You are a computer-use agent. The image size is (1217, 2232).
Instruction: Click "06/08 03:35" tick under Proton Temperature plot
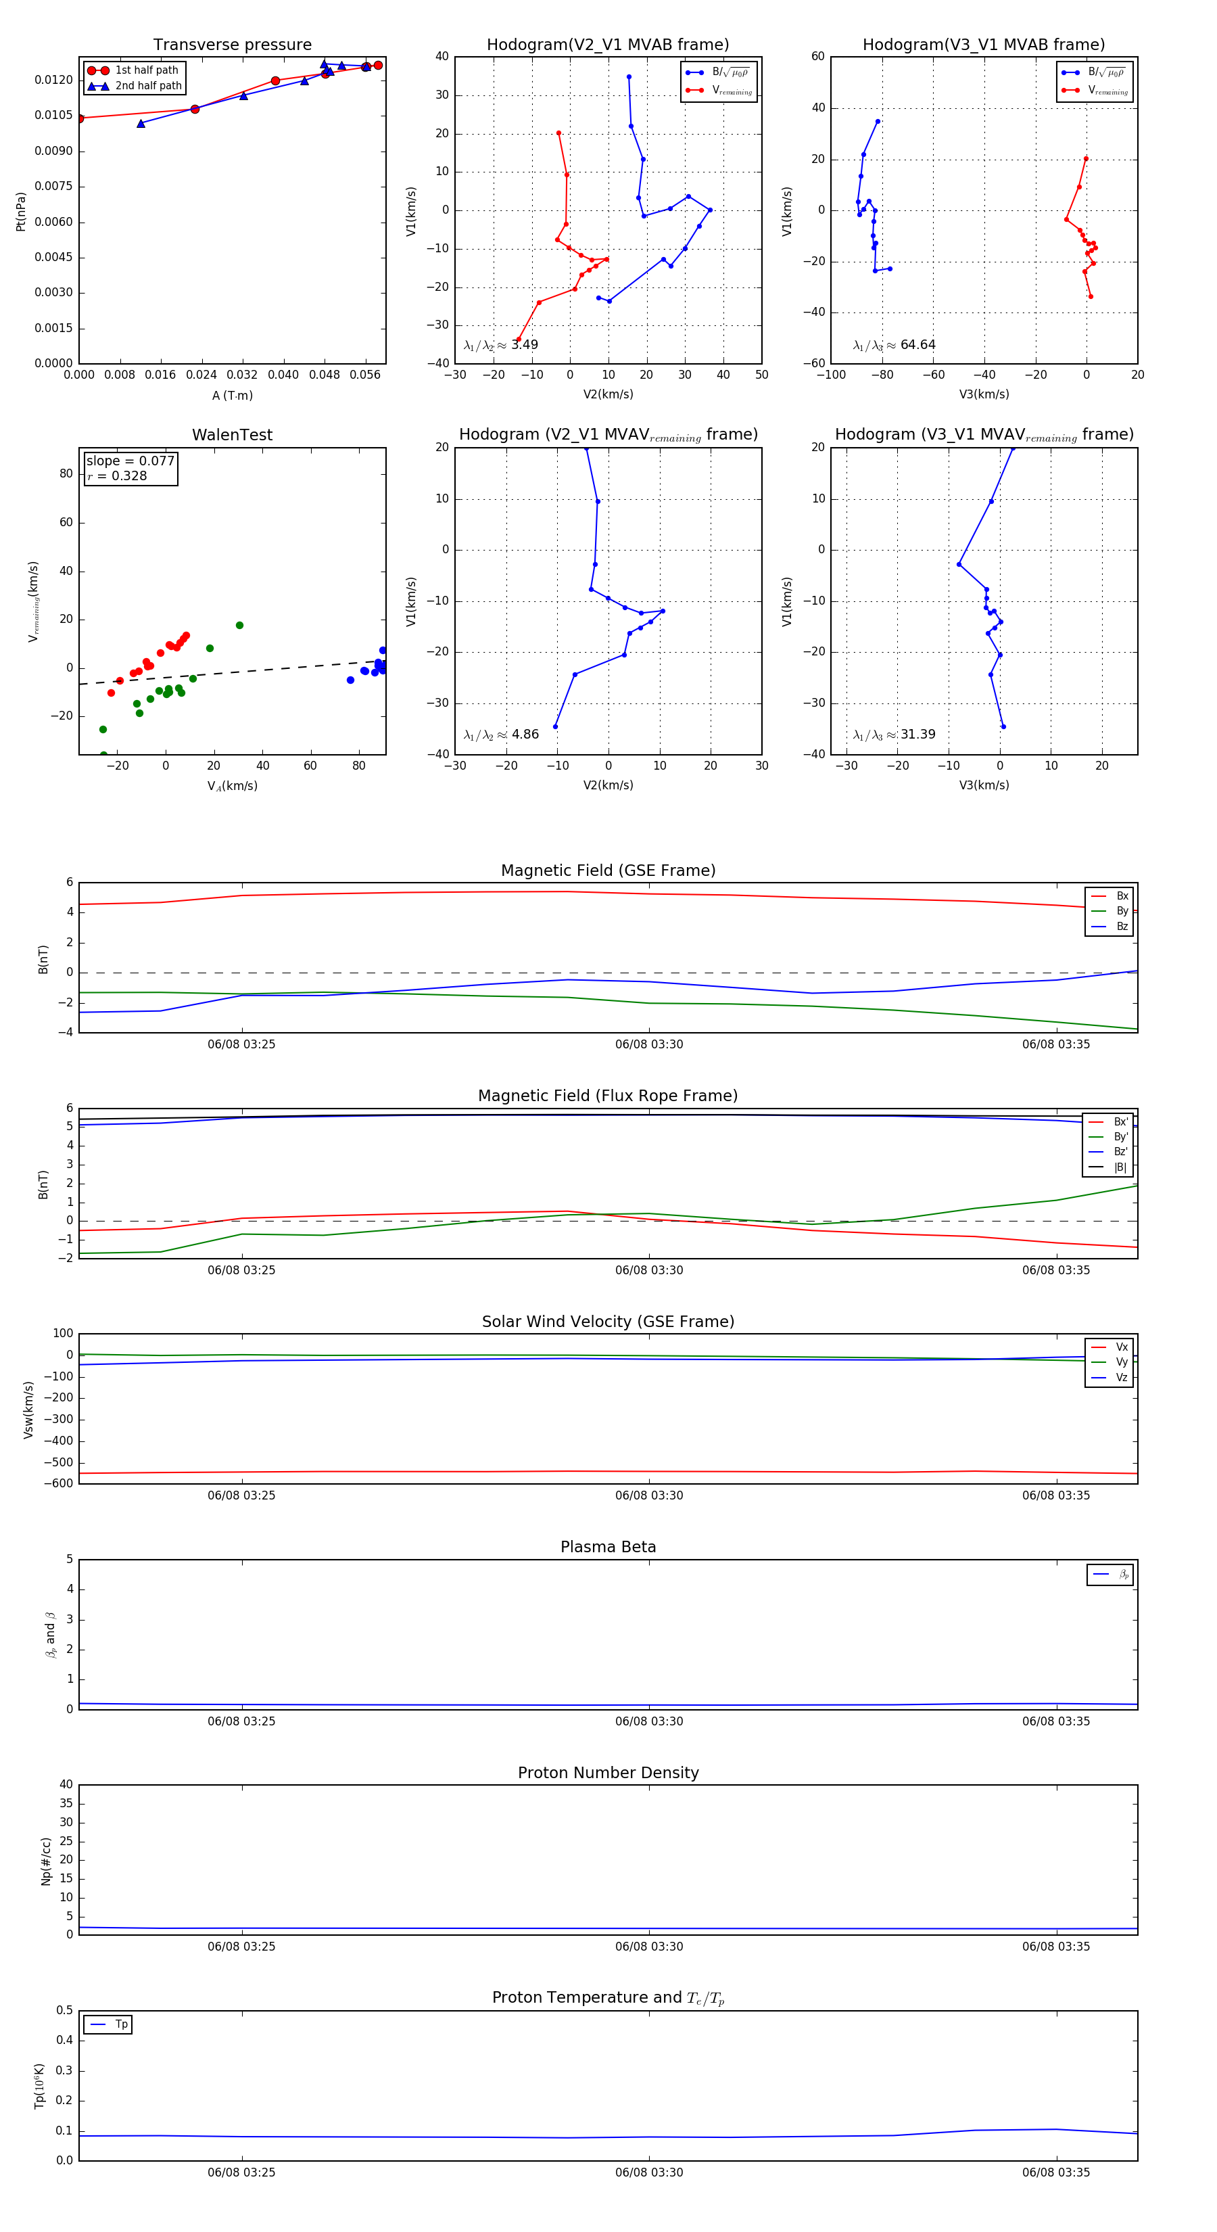tap(1056, 2172)
